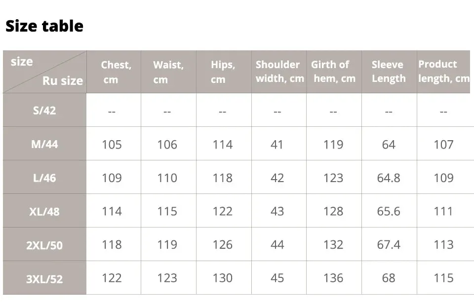Click the size / Ru size corner cell
Viewport: 474px width, 303px height.
pyautogui.click(x=45, y=72)
